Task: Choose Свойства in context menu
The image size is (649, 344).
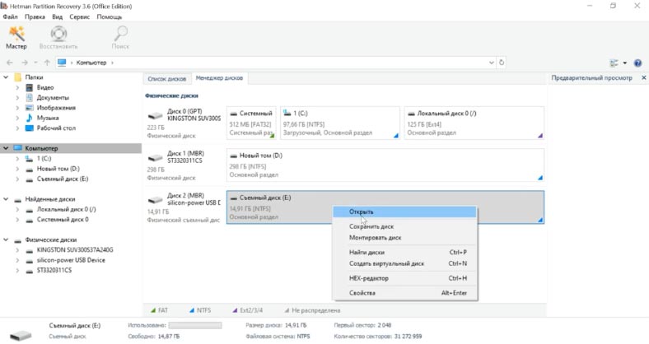Action: click(404, 293)
